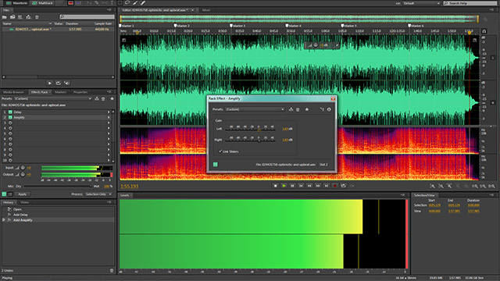Show the spectral pitch display
This screenshot has height=281, width=500.
pyautogui.click(x=78, y=3)
